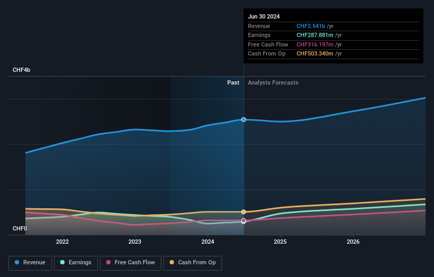Click the Past region label
The height and width of the screenshot is (277, 434).
[x=233, y=82]
